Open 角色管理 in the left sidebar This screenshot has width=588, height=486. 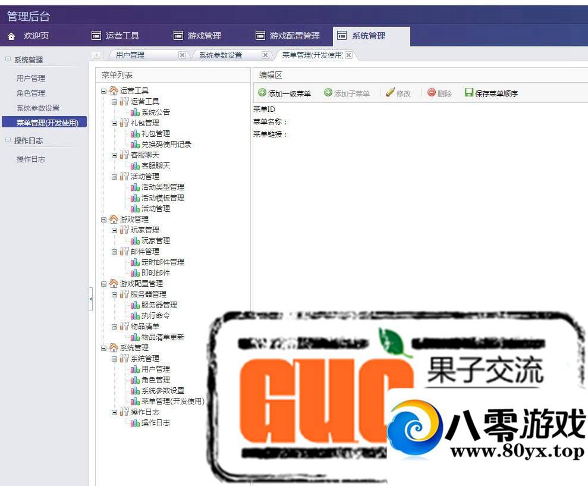[31, 93]
